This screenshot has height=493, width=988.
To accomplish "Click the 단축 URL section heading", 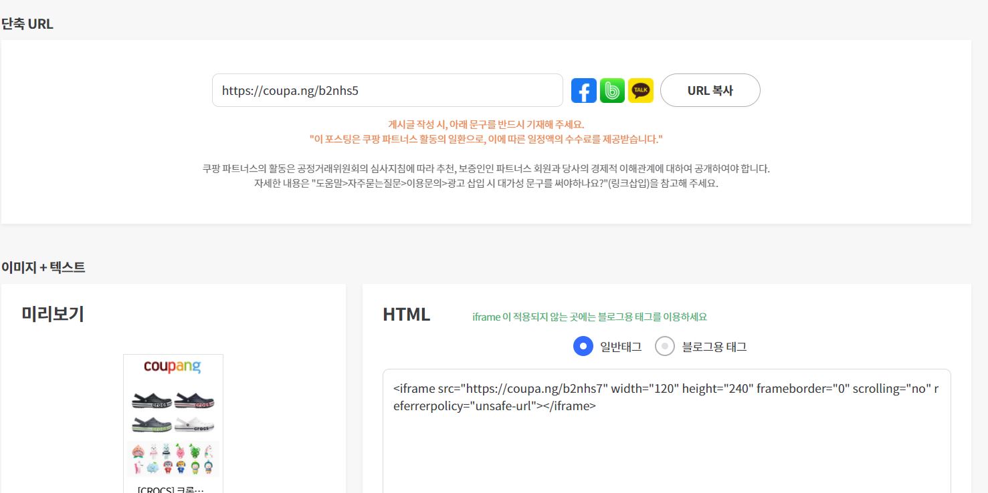I will click(27, 25).
